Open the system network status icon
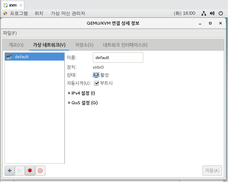The width and height of the screenshot is (228, 182). 204,14
